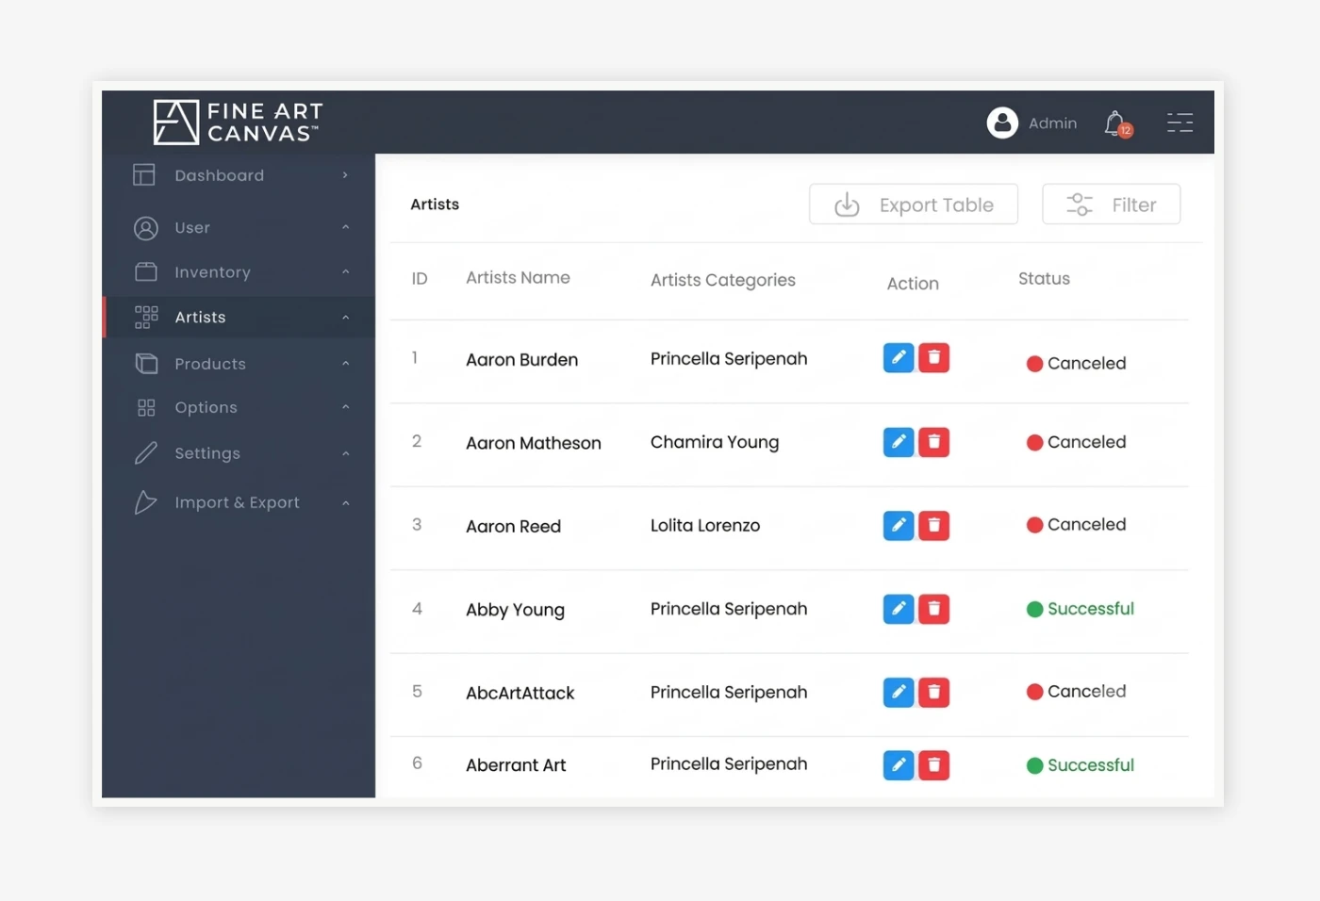Open Products in the sidebar
The height and width of the screenshot is (901, 1320).
(210, 364)
